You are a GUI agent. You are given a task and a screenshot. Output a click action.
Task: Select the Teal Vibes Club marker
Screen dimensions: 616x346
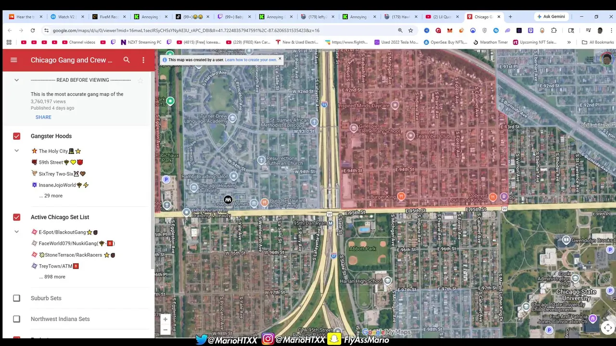(410, 136)
